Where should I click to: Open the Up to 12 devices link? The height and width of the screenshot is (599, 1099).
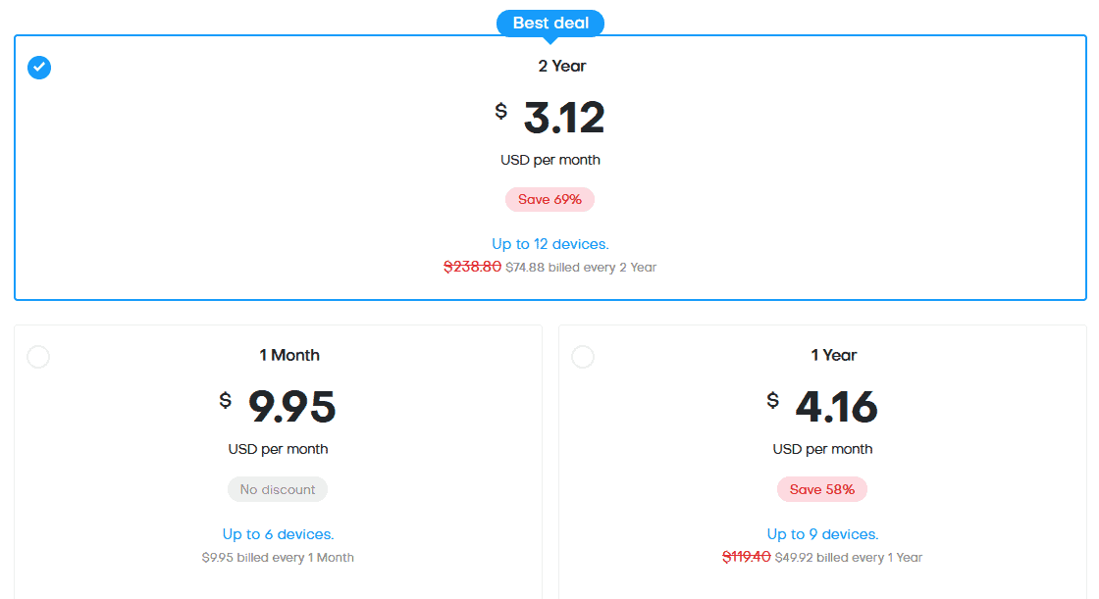(549, 244)
